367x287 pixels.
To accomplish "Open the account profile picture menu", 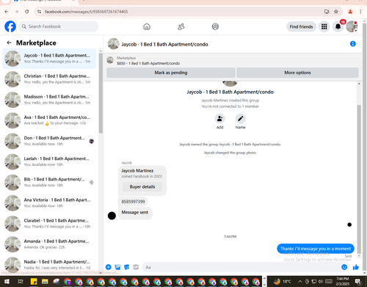I will (352, 26).
